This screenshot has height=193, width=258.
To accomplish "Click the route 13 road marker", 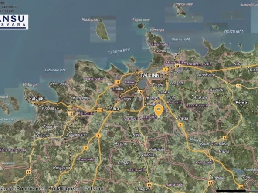I will (x=238, y=86).
